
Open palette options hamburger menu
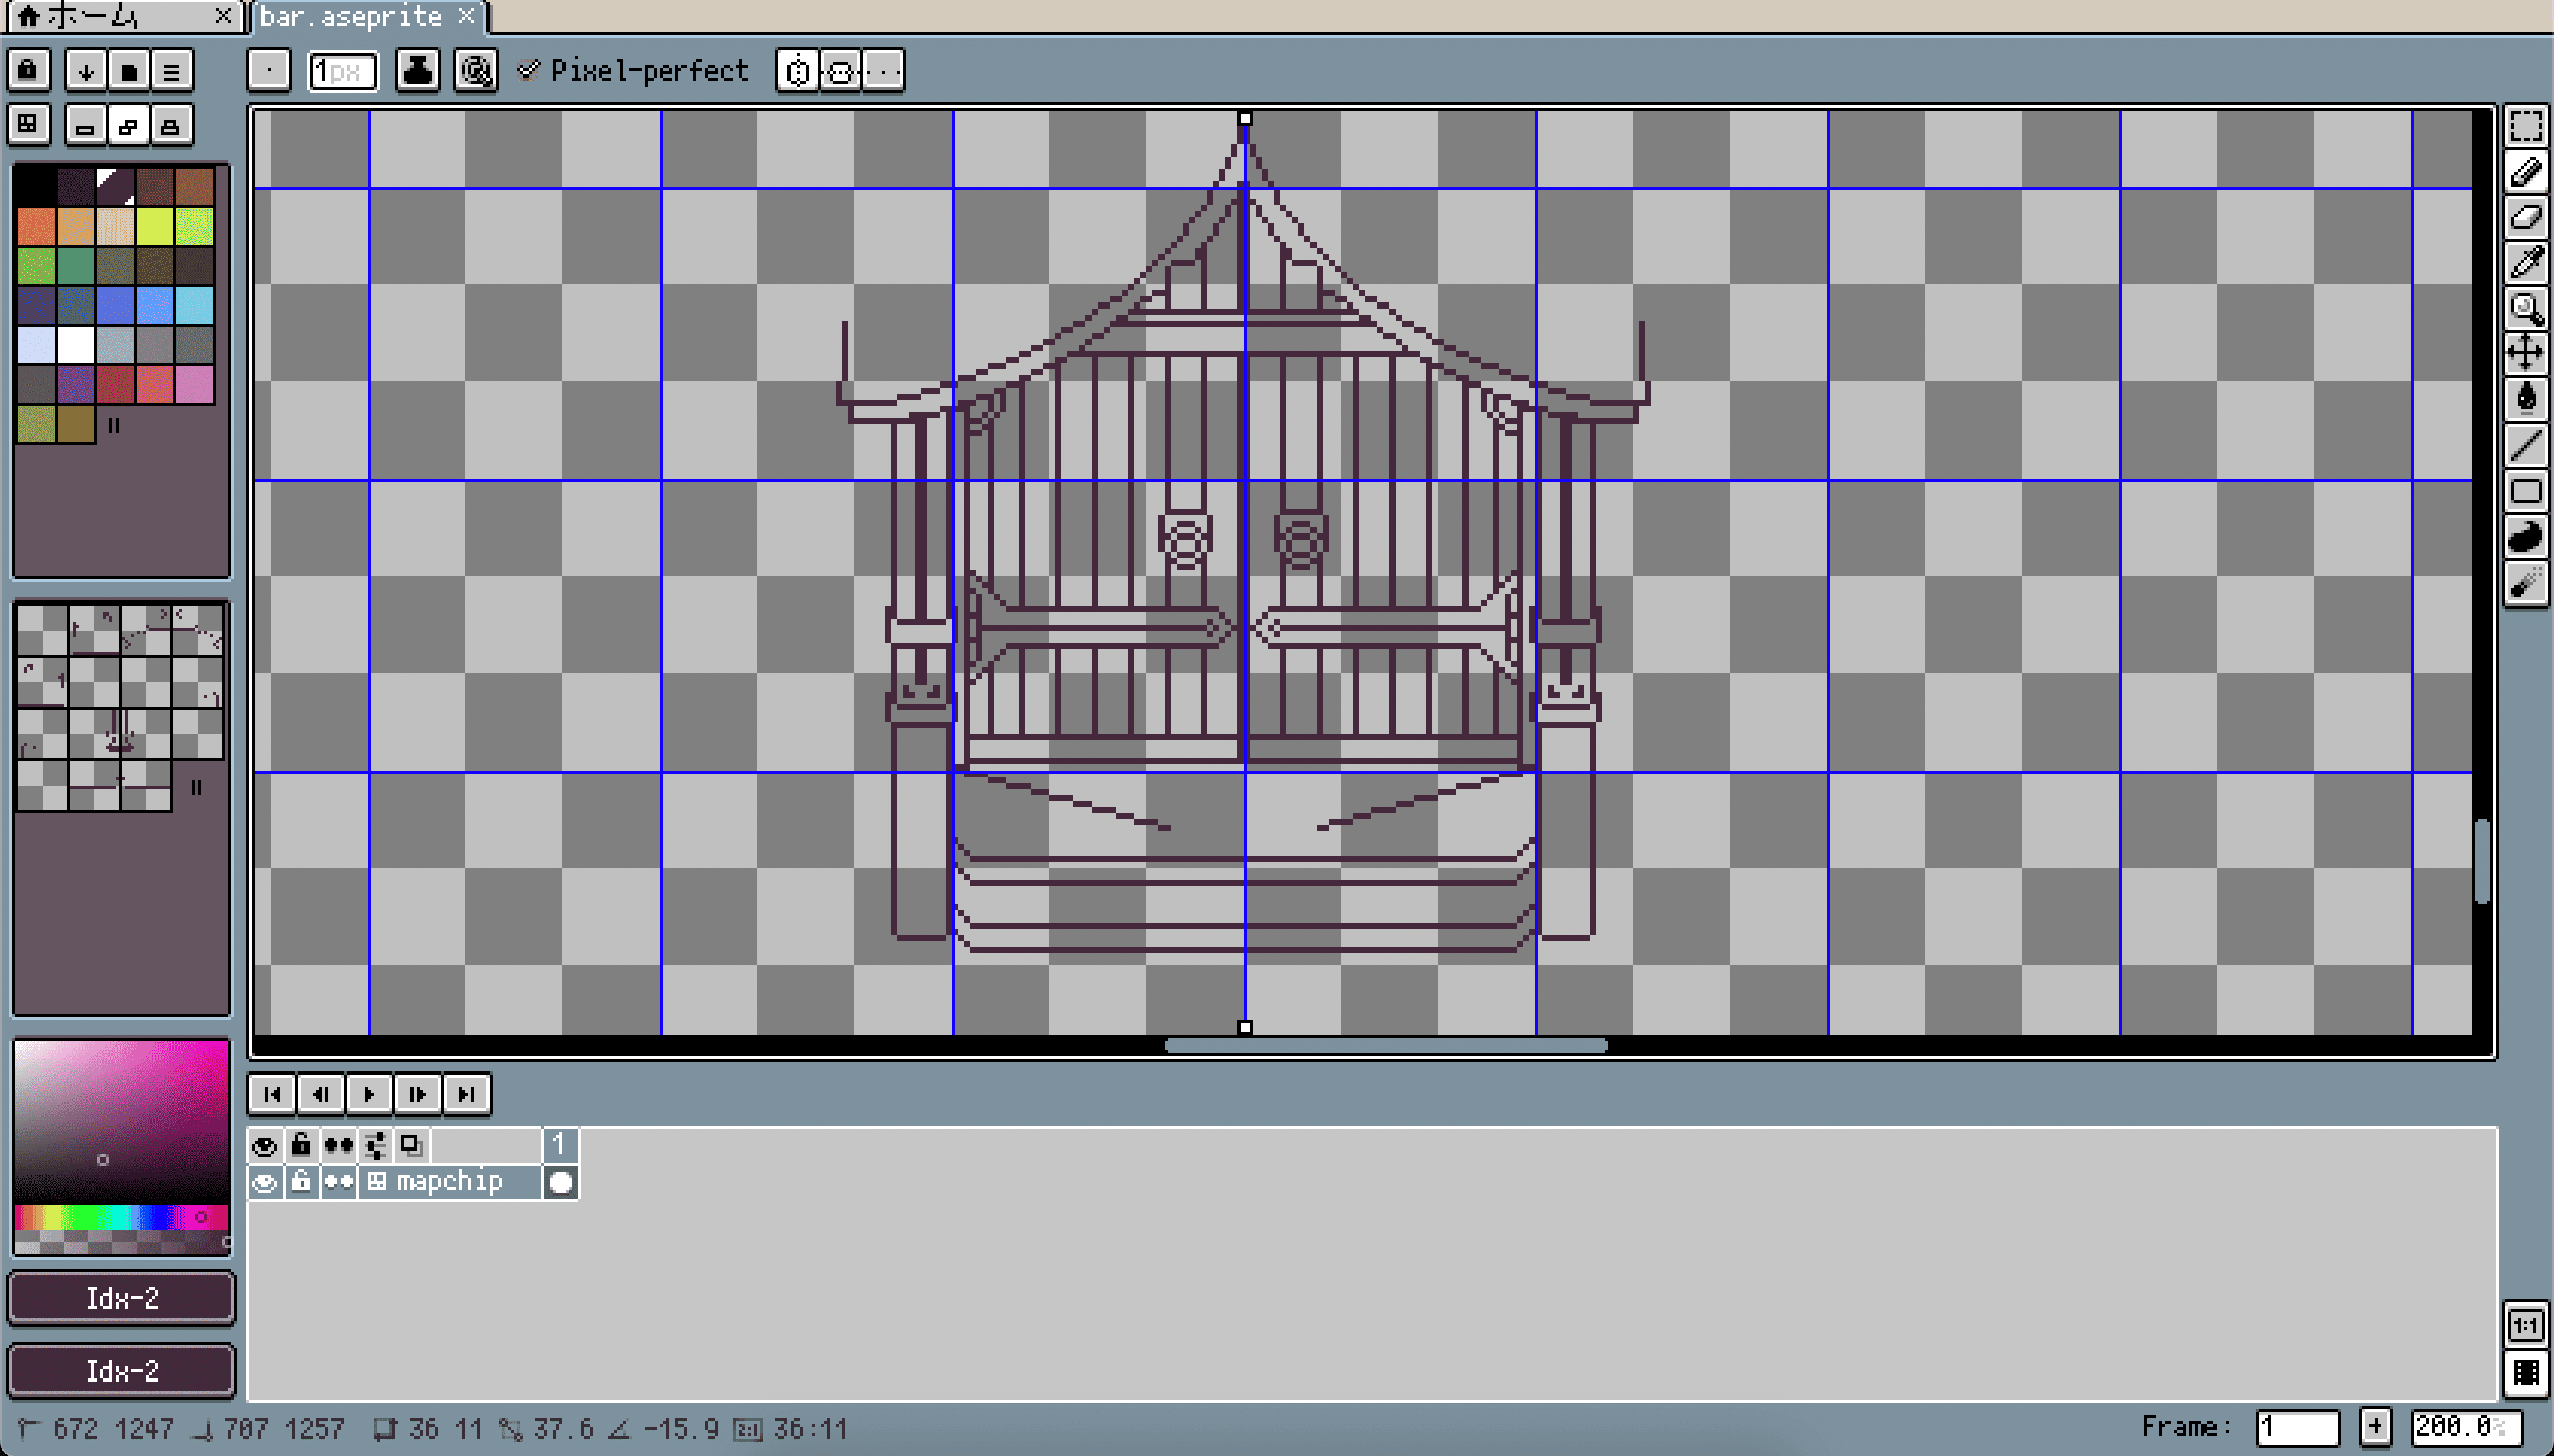pos(172,71)
